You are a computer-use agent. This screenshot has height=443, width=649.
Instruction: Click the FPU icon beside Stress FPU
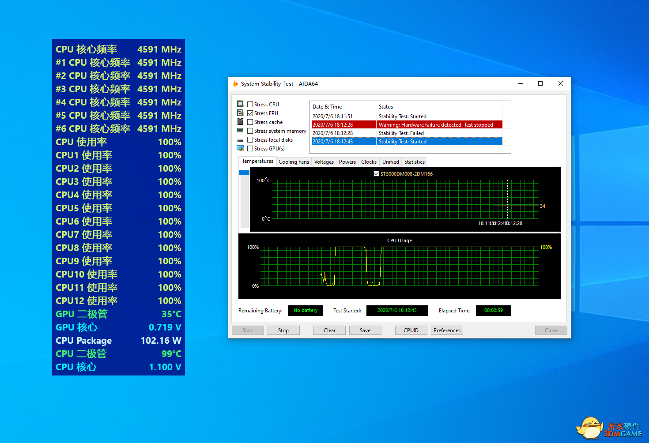[240, 113]
